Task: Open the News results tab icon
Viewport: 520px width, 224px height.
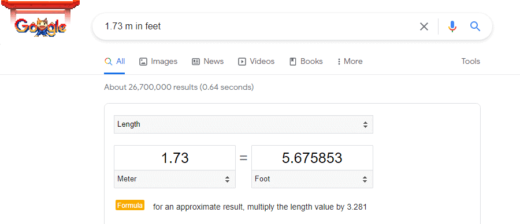Action: tap(196, 62)
